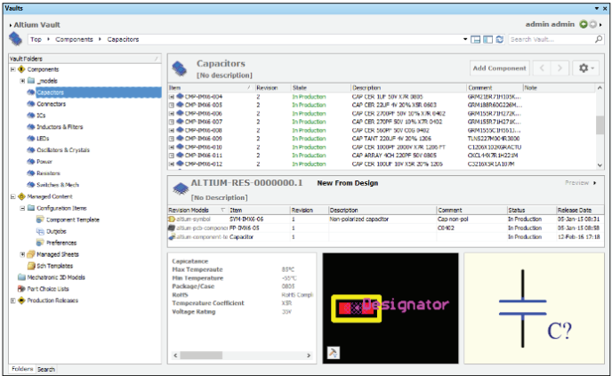Click the Production Releases icon
The width and height of the screenshot is (612, 376).
[x=21, y=300]
